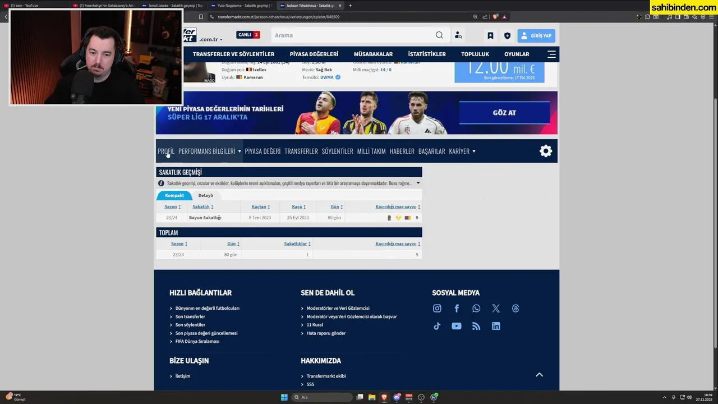Image resolution: width=718 pixels, height=404 pixels.
Task: Open the hamburger main menu
Action: click(x=551, y=54)
